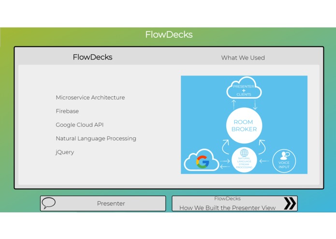
Task: Open the Presenter button
Action: pyautogui.click(x=103, y=203)
